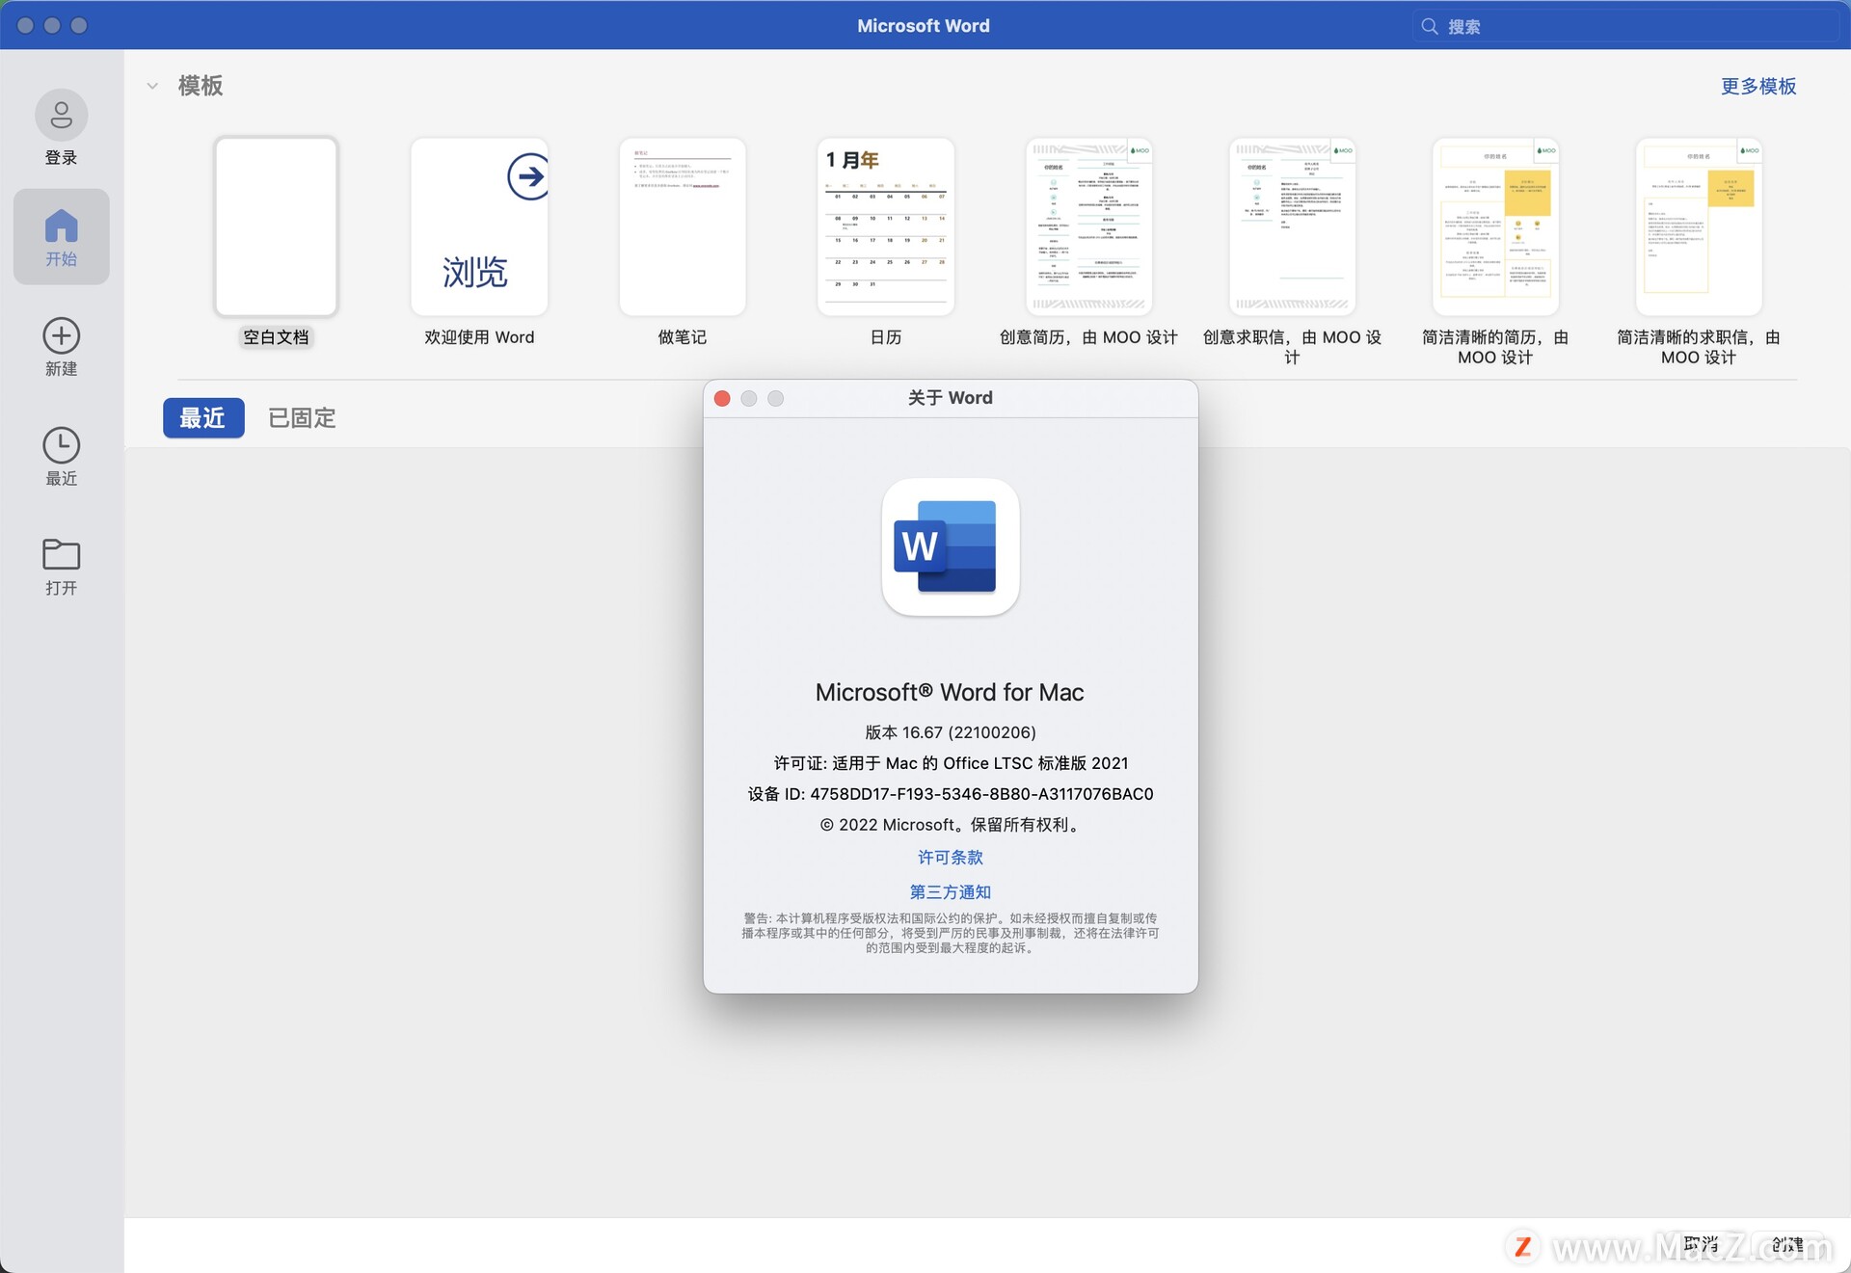Screen dimensions: 1851x1273
Task: Click the 警告 copyright warning paragraph
Action: (x=951, y=933)
